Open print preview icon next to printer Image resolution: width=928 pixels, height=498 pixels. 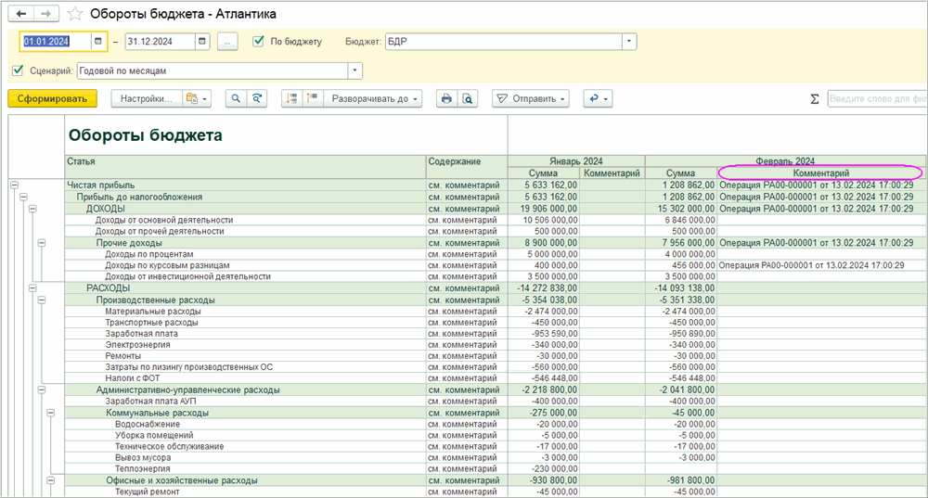[469, 98]
